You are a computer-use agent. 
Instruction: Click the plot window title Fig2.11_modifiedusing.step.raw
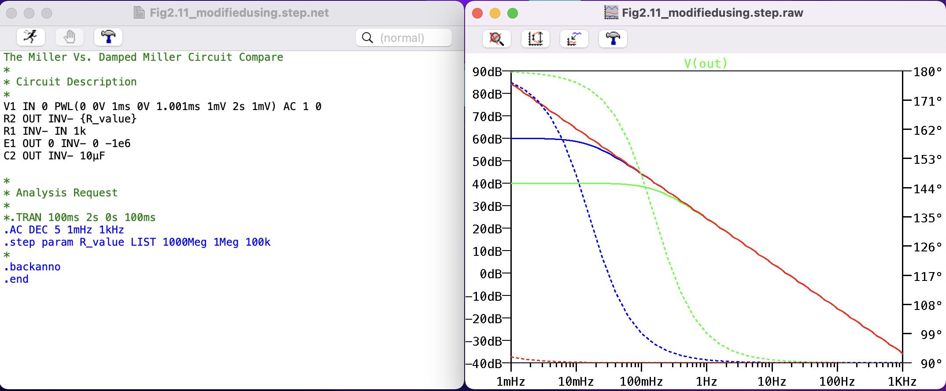pos(713,13)
